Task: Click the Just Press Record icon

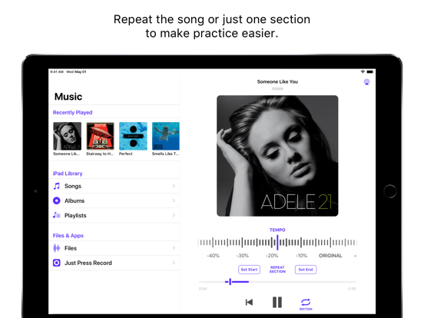Action: coord(57,263)
